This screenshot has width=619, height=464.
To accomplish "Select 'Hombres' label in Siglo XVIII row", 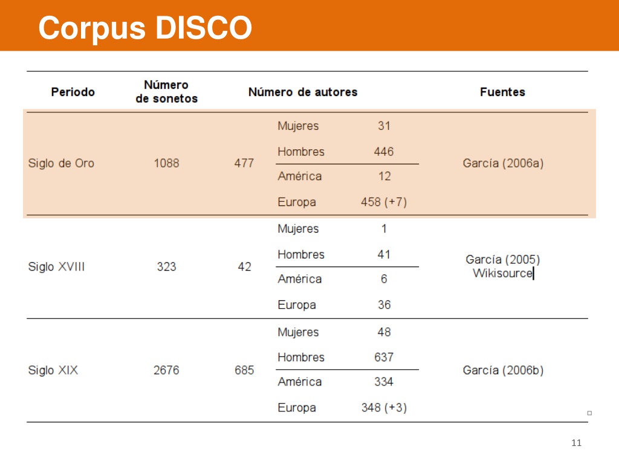I will 301,254.
